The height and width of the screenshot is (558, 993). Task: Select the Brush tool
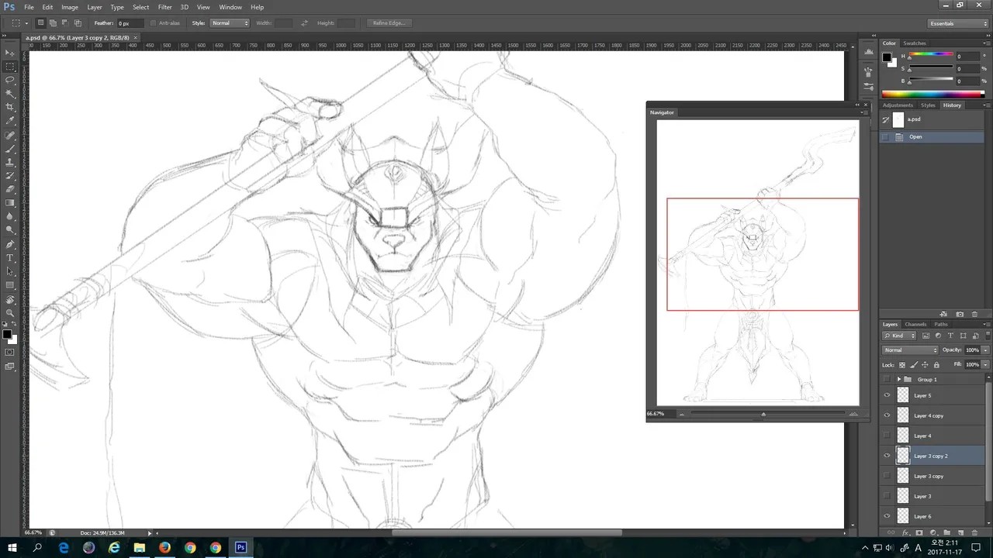pos(10,149)
